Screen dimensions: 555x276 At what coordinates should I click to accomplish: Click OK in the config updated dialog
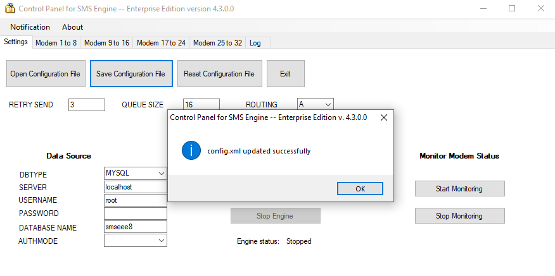click(360, 188)
